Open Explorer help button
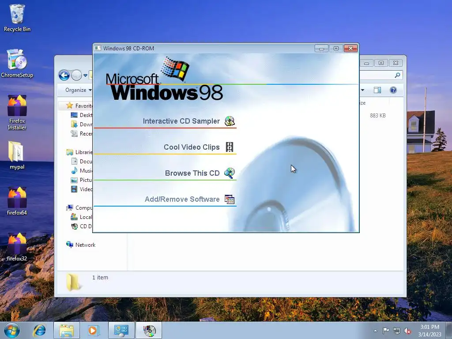The image size is (452, 339). tap(393, 90)
